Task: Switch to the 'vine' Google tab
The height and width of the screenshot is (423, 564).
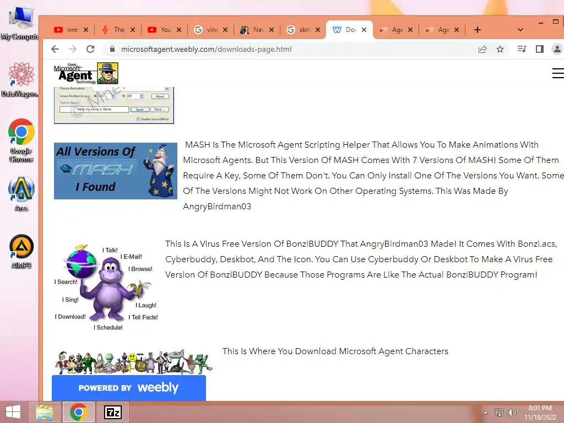Action: [x=208, y=30]
